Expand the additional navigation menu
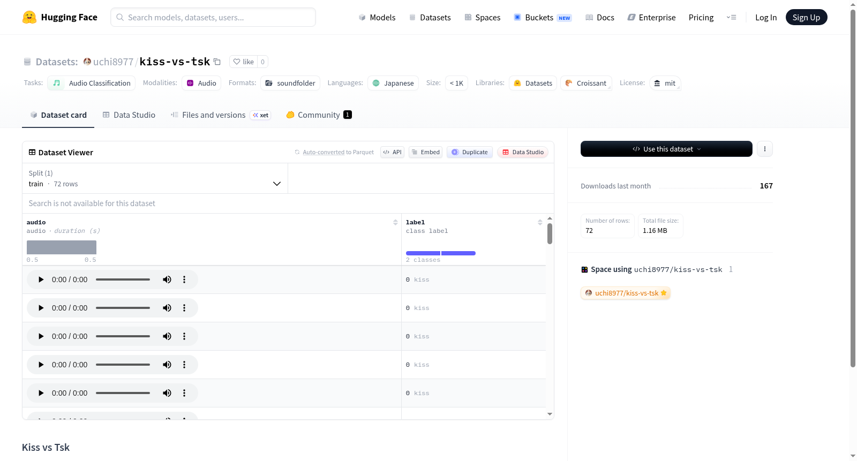The width and height of the screenshot is (857, 461). click(731, 17)
